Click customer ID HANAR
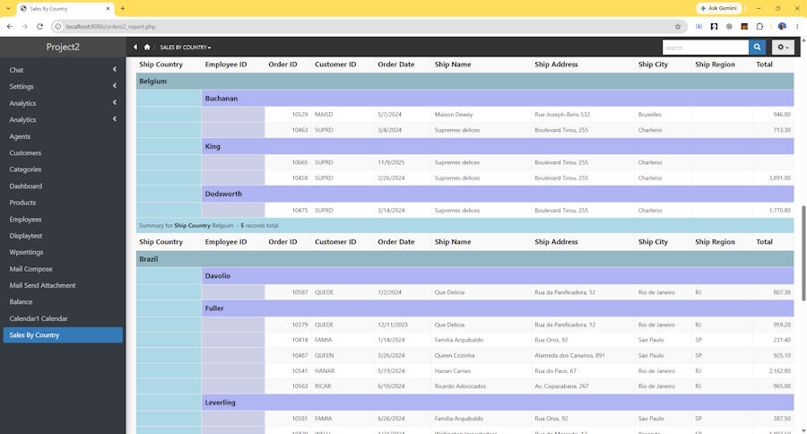 [325, 370]
